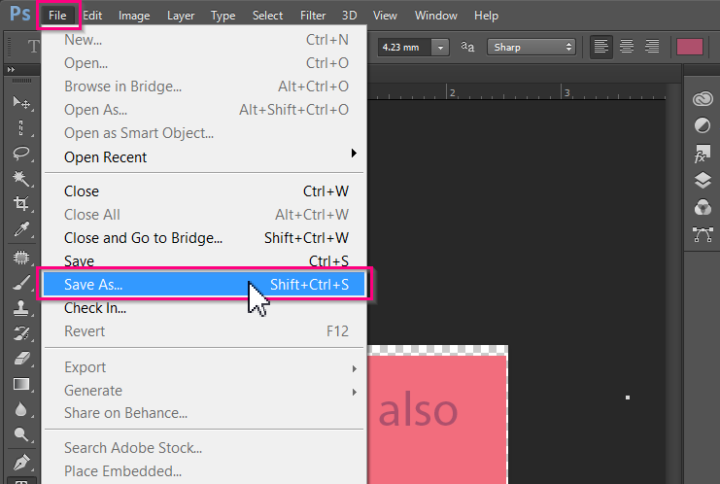Select the Blur tool
This screenshot has height=484, width=720.
(x=21, y=409)
